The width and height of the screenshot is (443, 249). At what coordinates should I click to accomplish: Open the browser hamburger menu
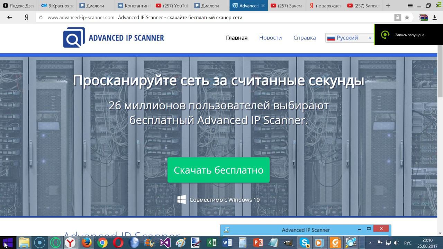click(x=410, y=6)
